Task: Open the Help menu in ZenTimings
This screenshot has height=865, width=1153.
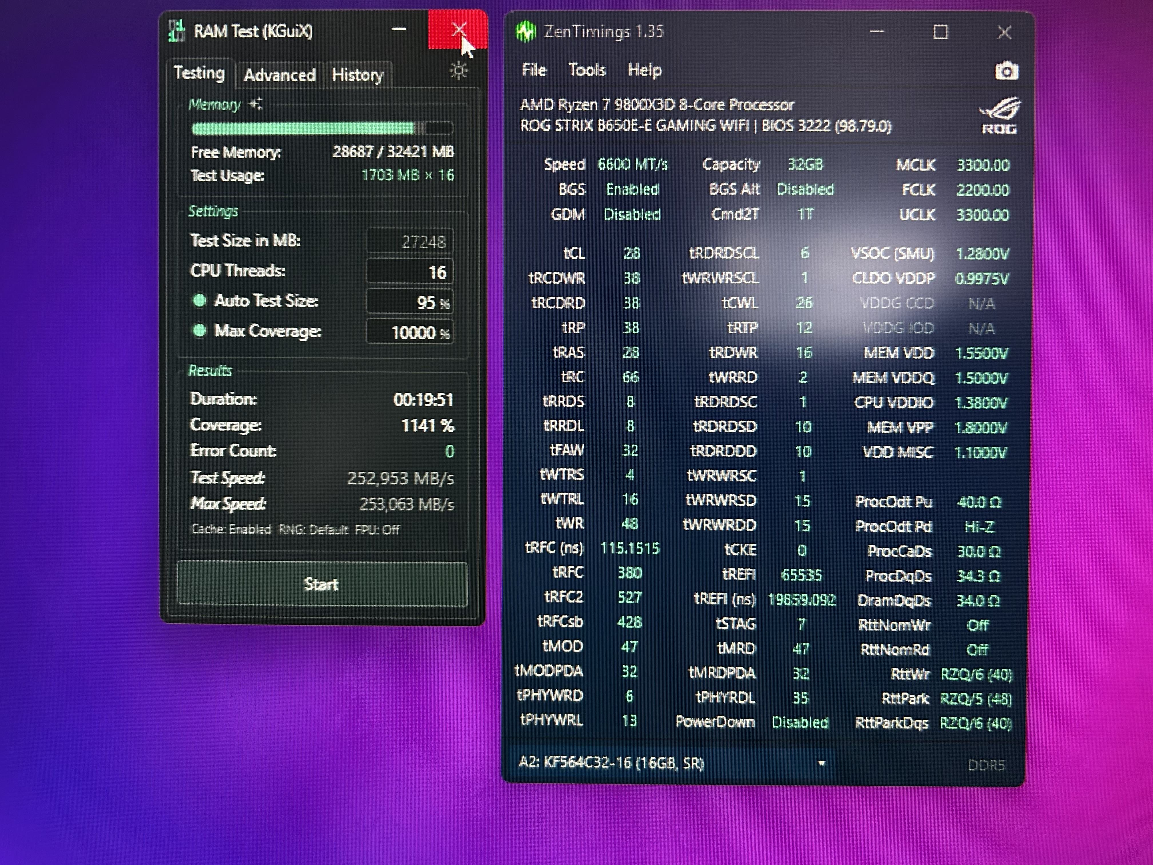Action: (644, 70)
